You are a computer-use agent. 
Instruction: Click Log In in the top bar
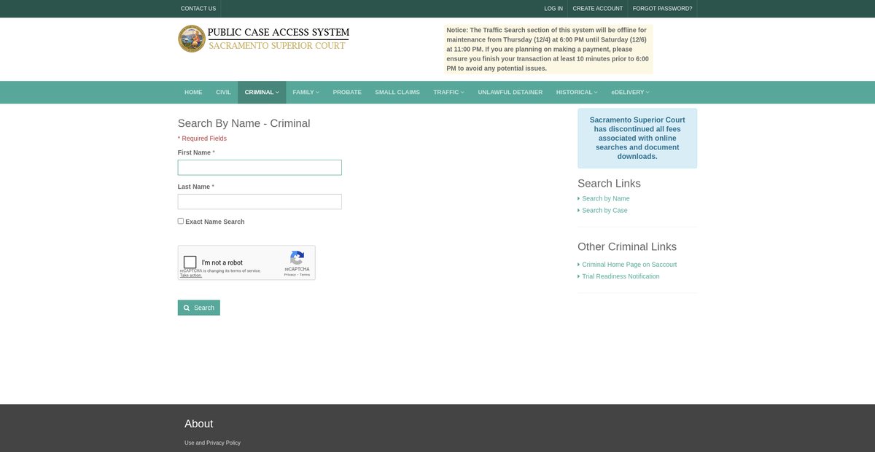point(553,9)
